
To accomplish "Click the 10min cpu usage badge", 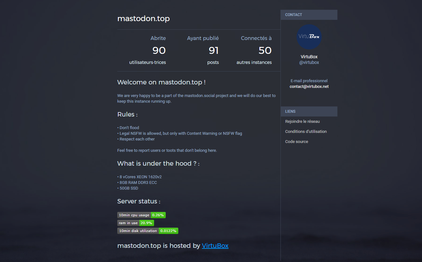I will [x=142, y=215].
